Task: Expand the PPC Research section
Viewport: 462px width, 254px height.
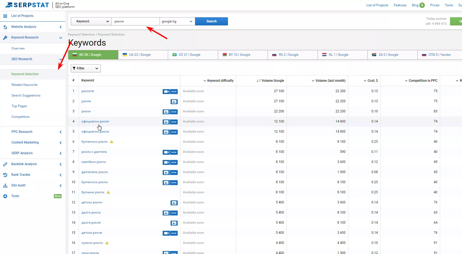Action: click(x=60, y=132)
